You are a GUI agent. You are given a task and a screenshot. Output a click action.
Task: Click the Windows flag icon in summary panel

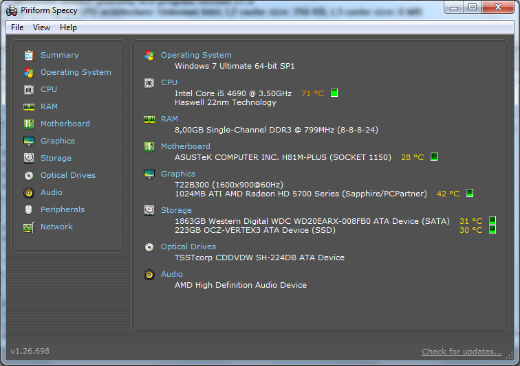click(149, 56)
